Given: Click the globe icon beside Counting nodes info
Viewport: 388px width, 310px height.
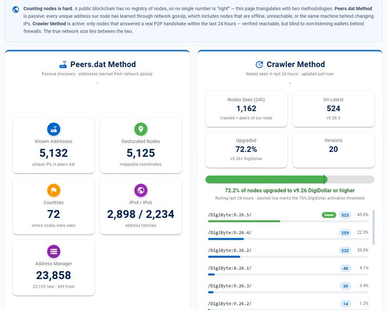Looking at the screenshot, I should (15, 9).
